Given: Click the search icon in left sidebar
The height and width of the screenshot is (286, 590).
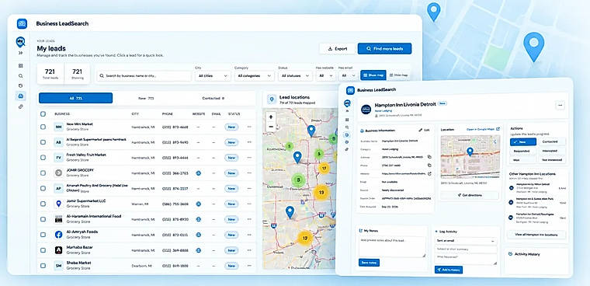Looking at the screenshot, I should (x=21, y=75).
